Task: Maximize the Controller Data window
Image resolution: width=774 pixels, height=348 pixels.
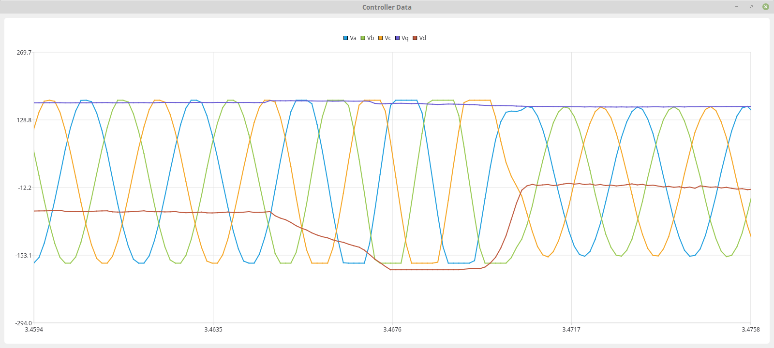Action: pyautogui.click(x=751, y=7)
